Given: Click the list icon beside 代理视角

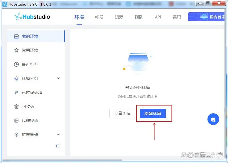Looking at the screenshot, I should click(16, 121).
